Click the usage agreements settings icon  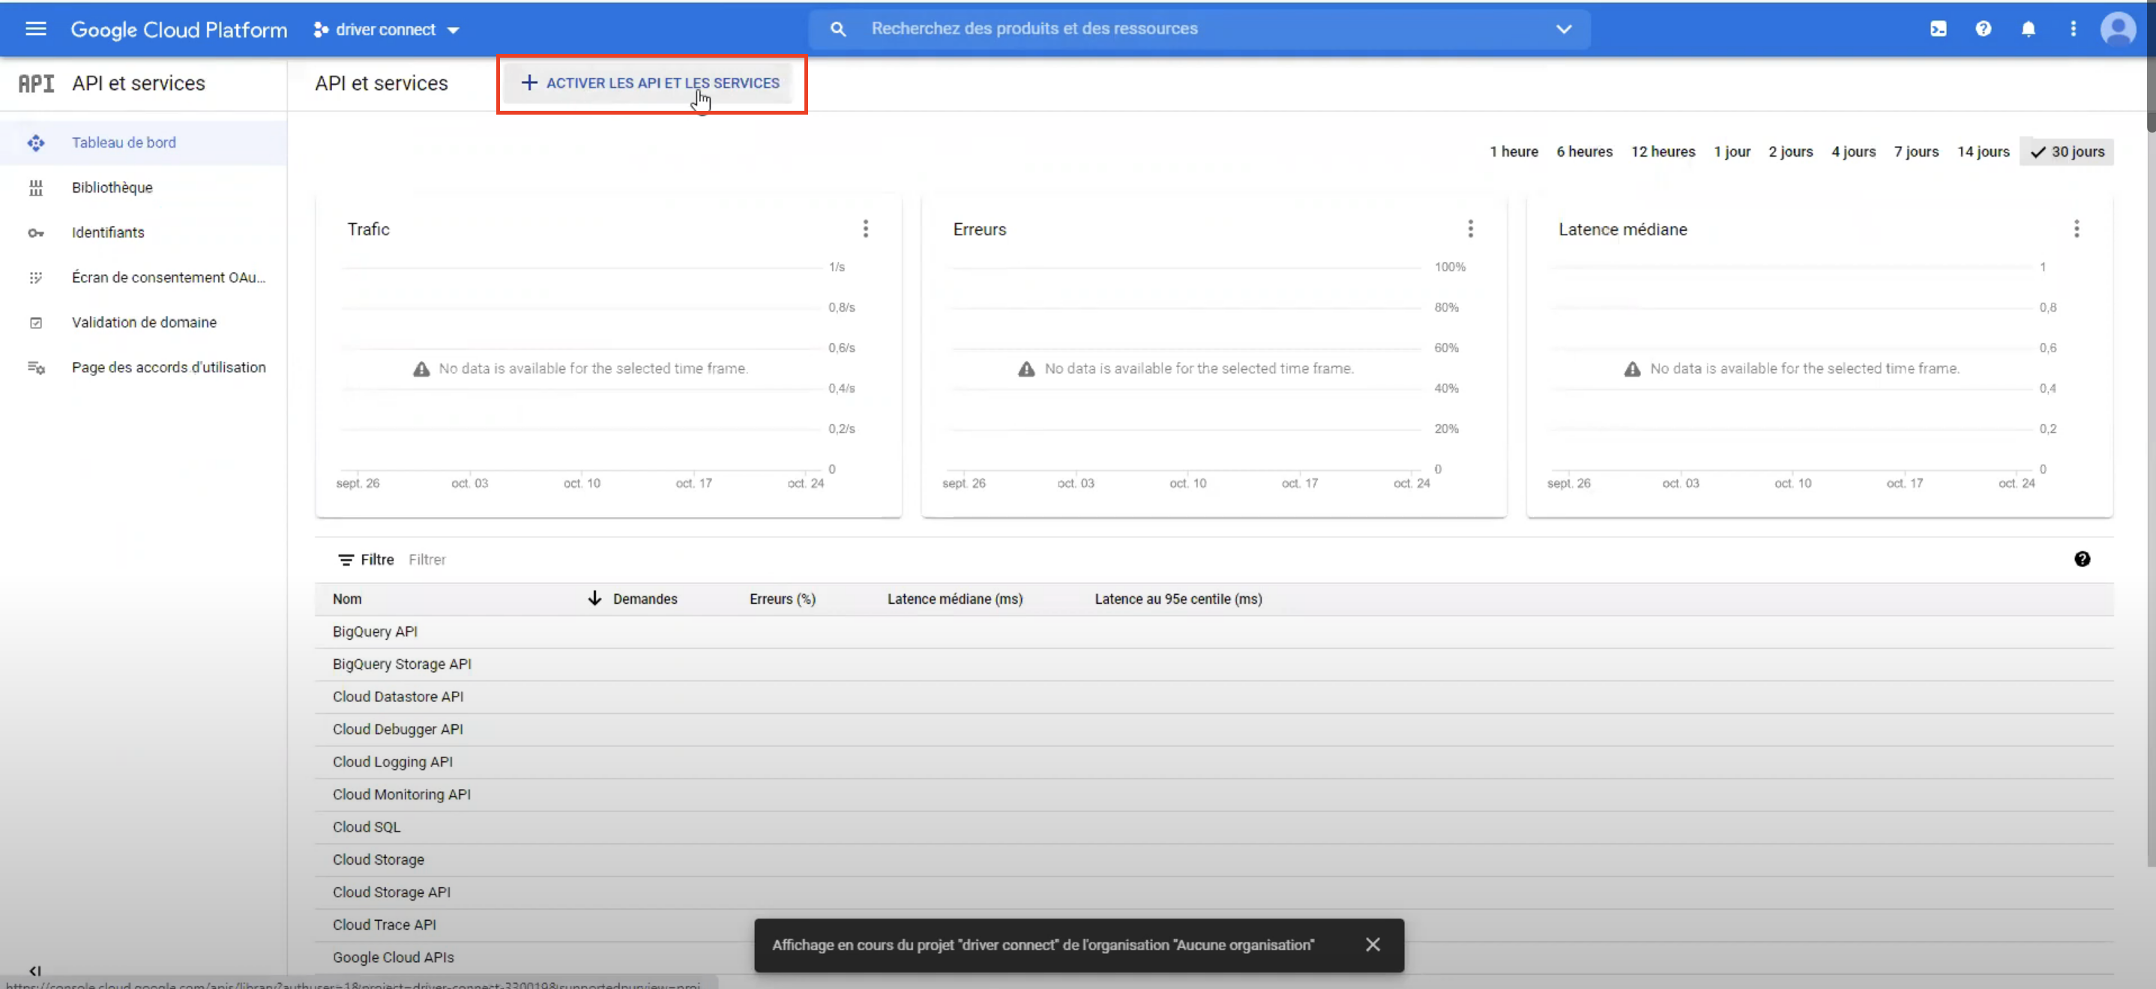point(36,367)
